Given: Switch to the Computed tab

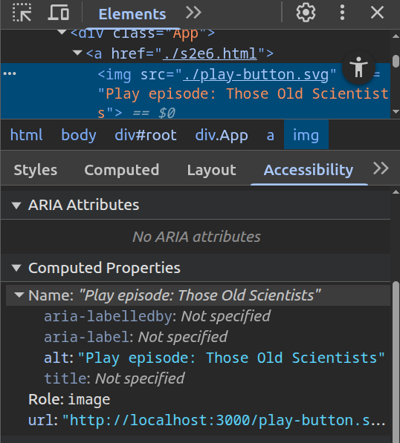Looking at the screenshot, I should tap(121, 170).
